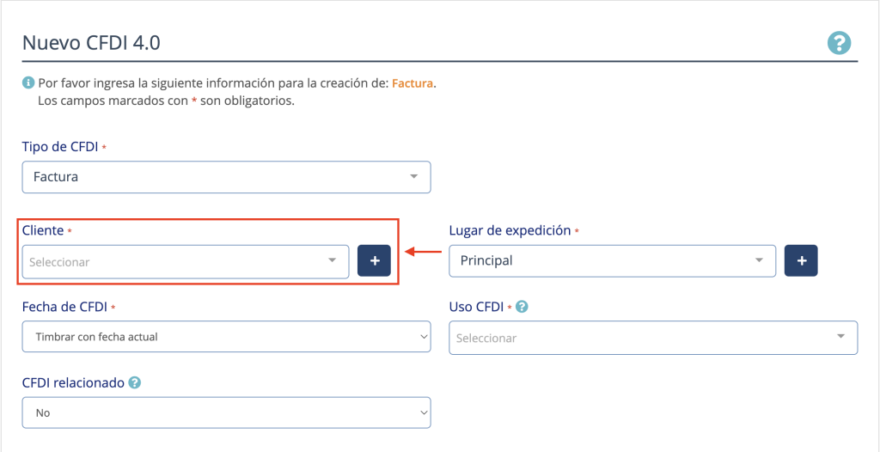Screen dimensions: 880x452
Task: Open the Uso CFDI help tooltip icon
Action: click(522, 307)
